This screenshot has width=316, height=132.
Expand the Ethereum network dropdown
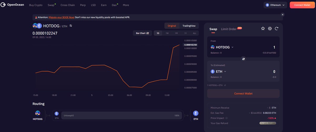pyautogui.click(x=275, y=5)
